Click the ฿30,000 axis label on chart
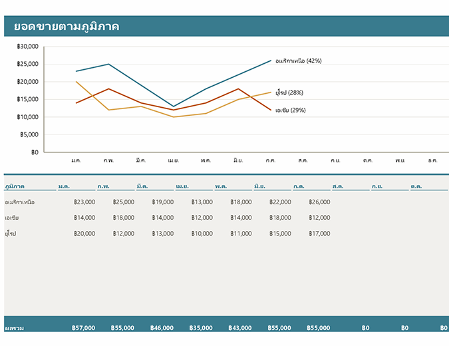The height and width of the screenshot is (346, 449). pyautogui.click(x=28, y=47)
